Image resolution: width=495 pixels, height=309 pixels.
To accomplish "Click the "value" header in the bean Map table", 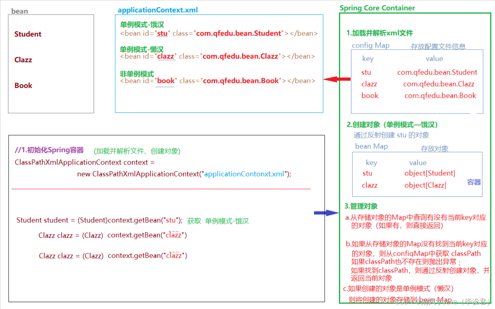I will [x=418, y=163].
